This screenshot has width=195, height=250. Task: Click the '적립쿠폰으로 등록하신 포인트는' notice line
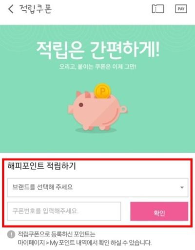tap(57, 234)
